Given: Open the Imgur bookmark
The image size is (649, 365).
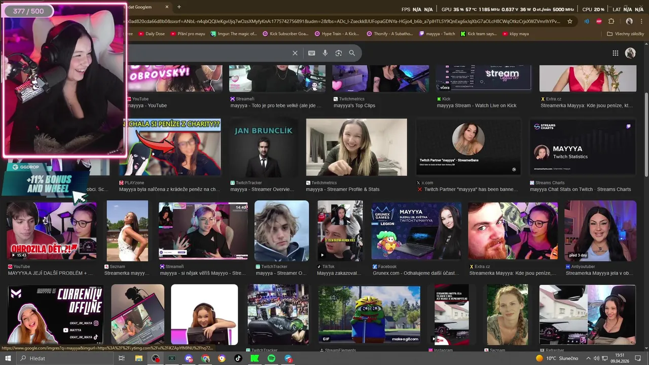Looking at the screenshot, I should coord(234,34).
